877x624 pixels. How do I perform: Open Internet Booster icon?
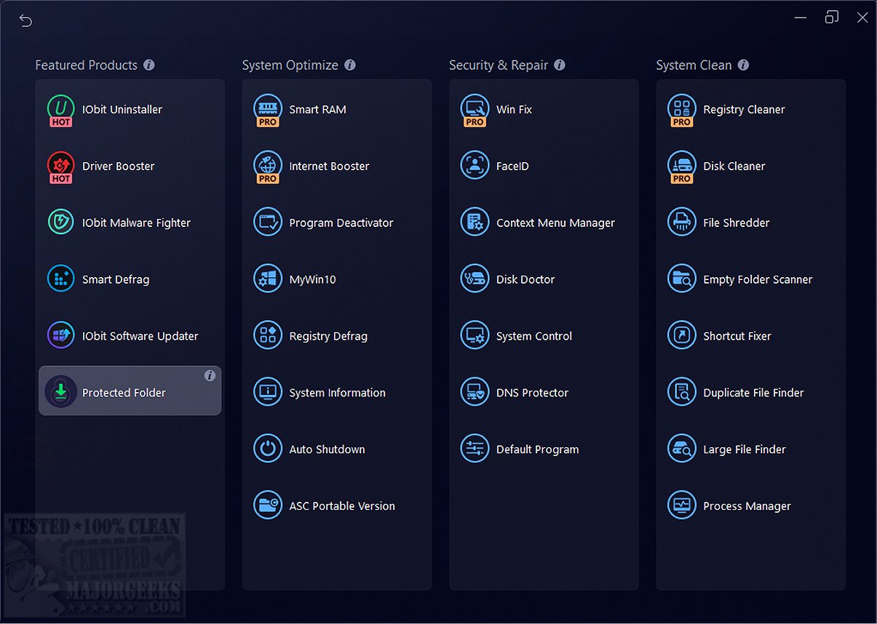tap(268, 166)
